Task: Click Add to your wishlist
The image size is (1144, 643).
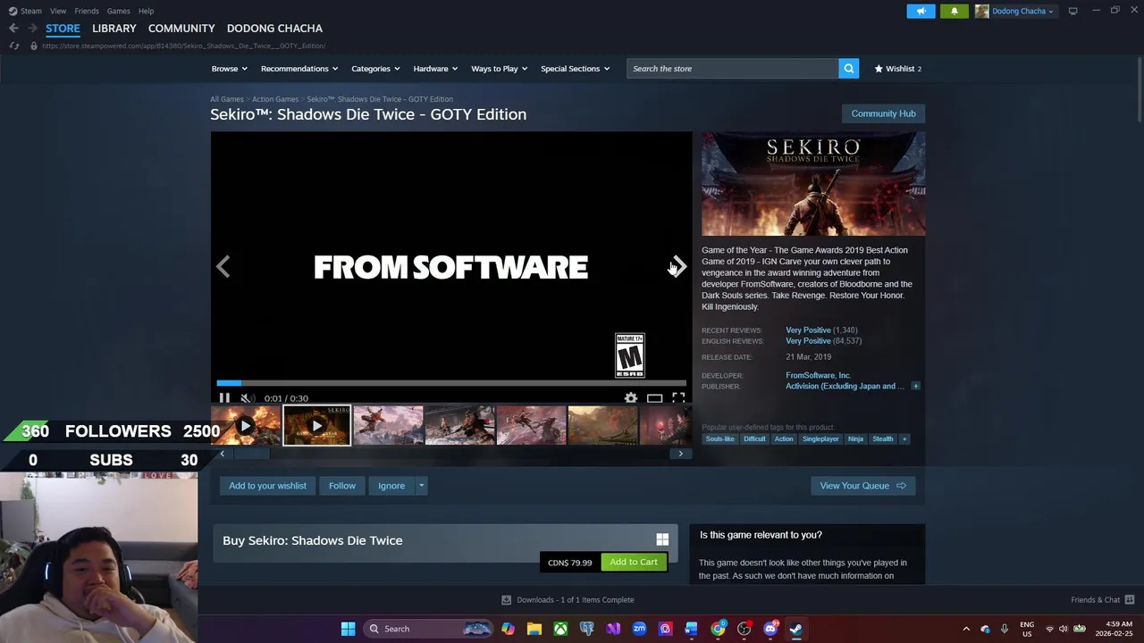Action: pyautogui.click(x=267, y=486)
